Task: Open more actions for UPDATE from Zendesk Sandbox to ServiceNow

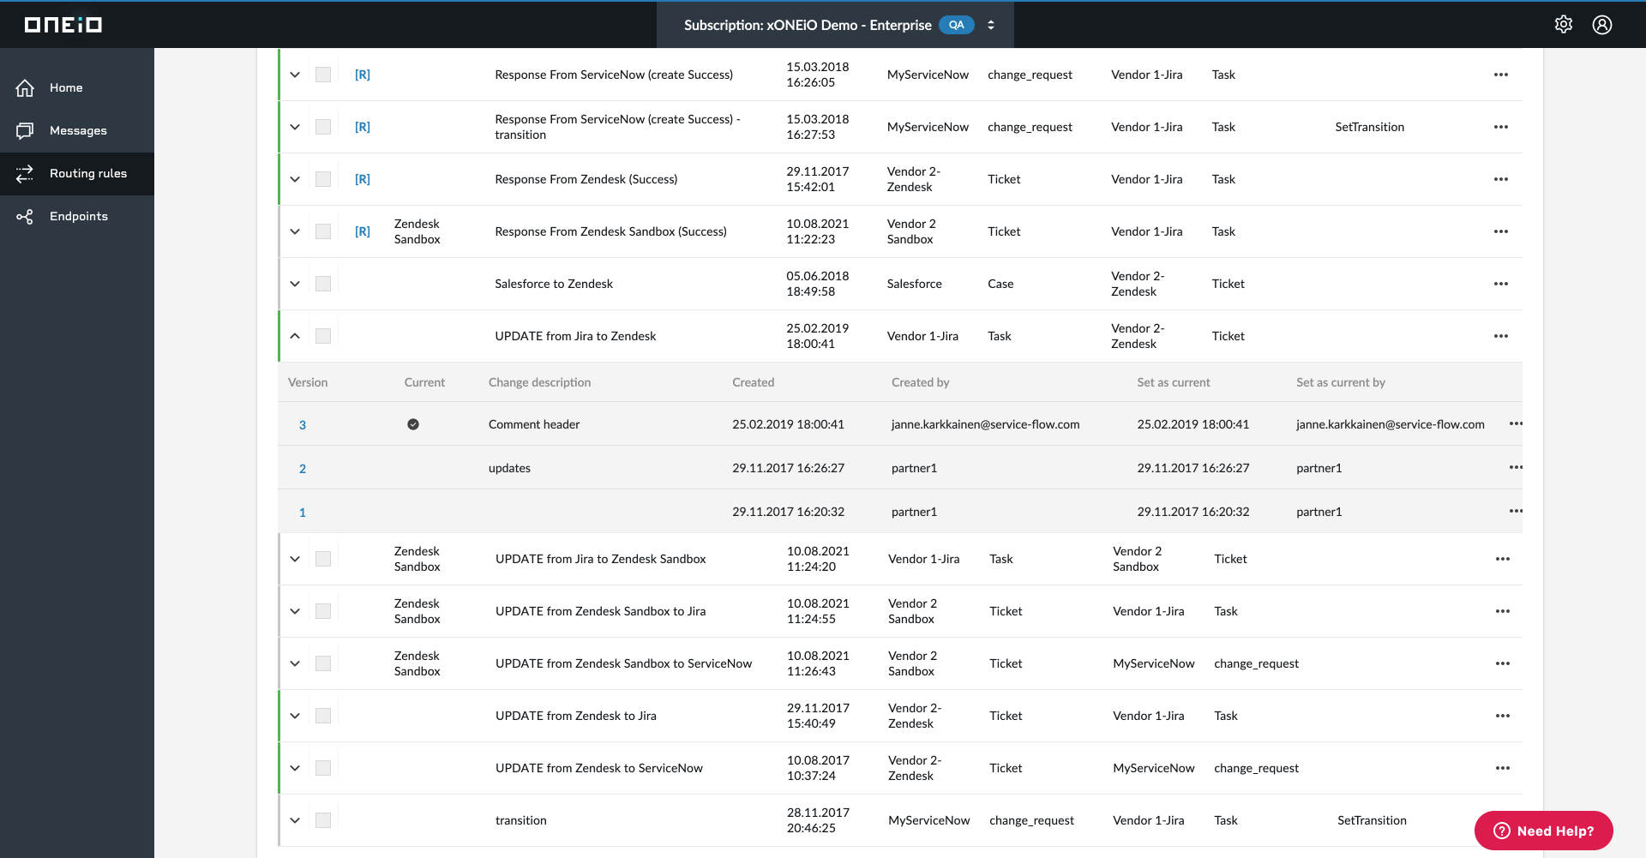Action: point(1503,663)
